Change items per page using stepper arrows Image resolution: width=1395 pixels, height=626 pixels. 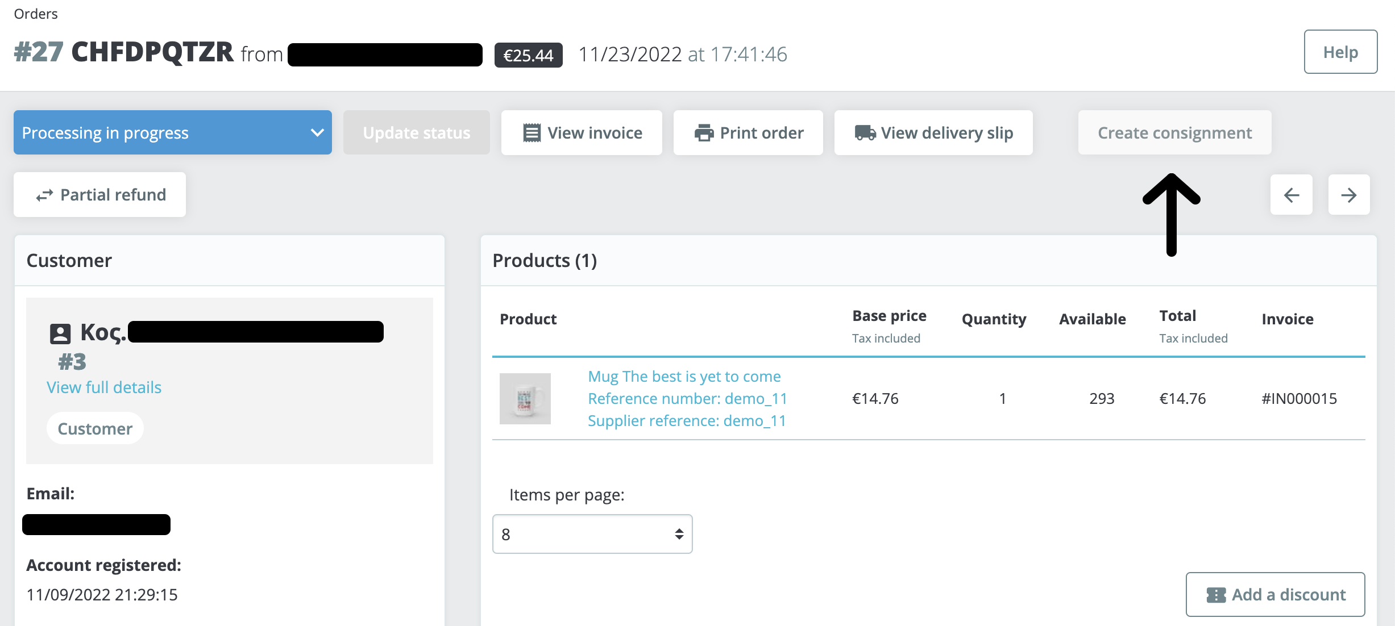[678, 533]
